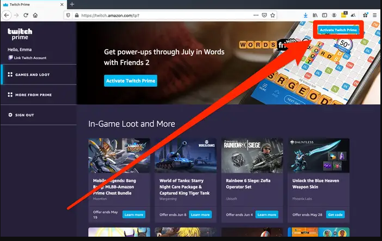Click 'Moonton' publisher label
Screen dimensions: 382x241
[x=100, y=199]
